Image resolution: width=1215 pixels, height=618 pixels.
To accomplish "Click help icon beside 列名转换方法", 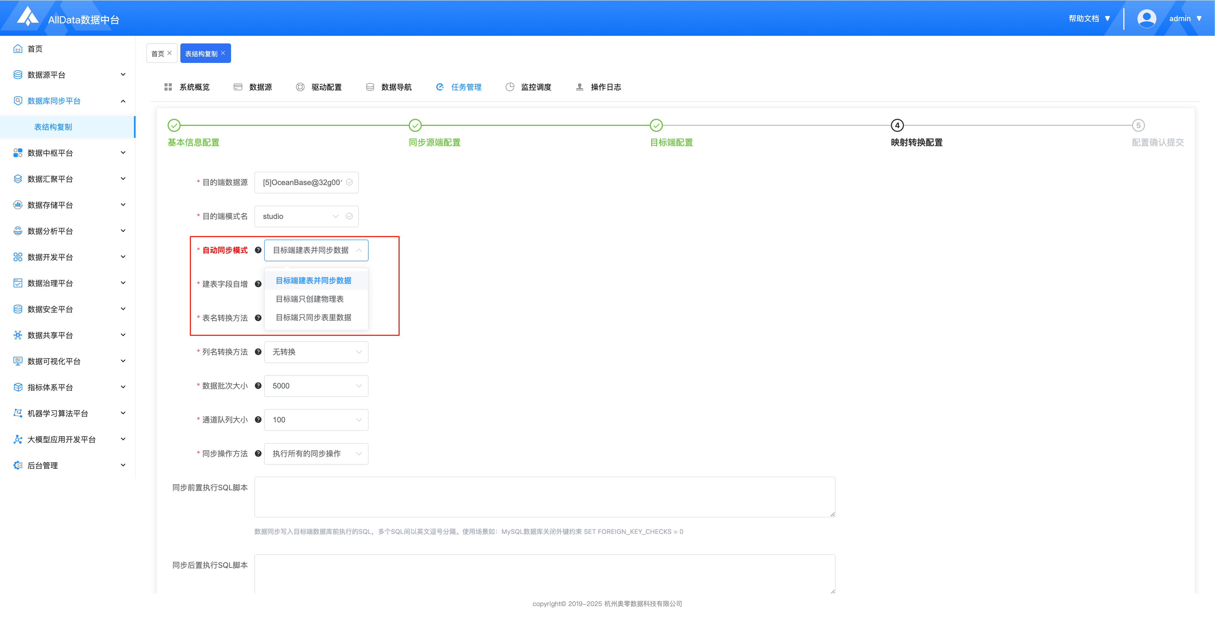I will click(258, 352).
